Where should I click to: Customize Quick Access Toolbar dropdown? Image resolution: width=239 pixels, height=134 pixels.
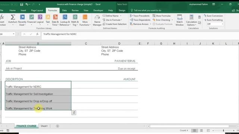click(x=39, y=4)
